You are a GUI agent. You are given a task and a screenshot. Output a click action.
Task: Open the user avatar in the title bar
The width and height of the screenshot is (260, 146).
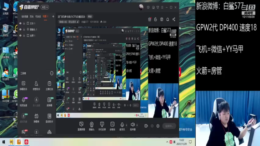point(141,7)
